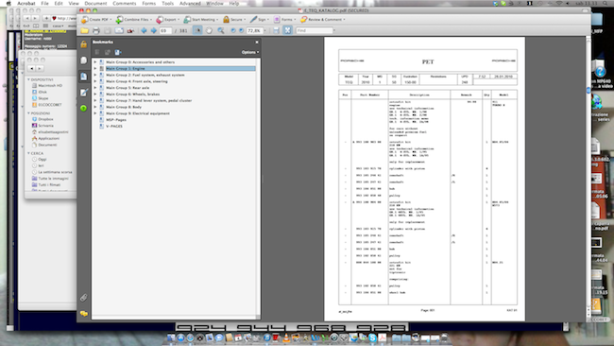Go to next page arrow

(x=153, y=30)
